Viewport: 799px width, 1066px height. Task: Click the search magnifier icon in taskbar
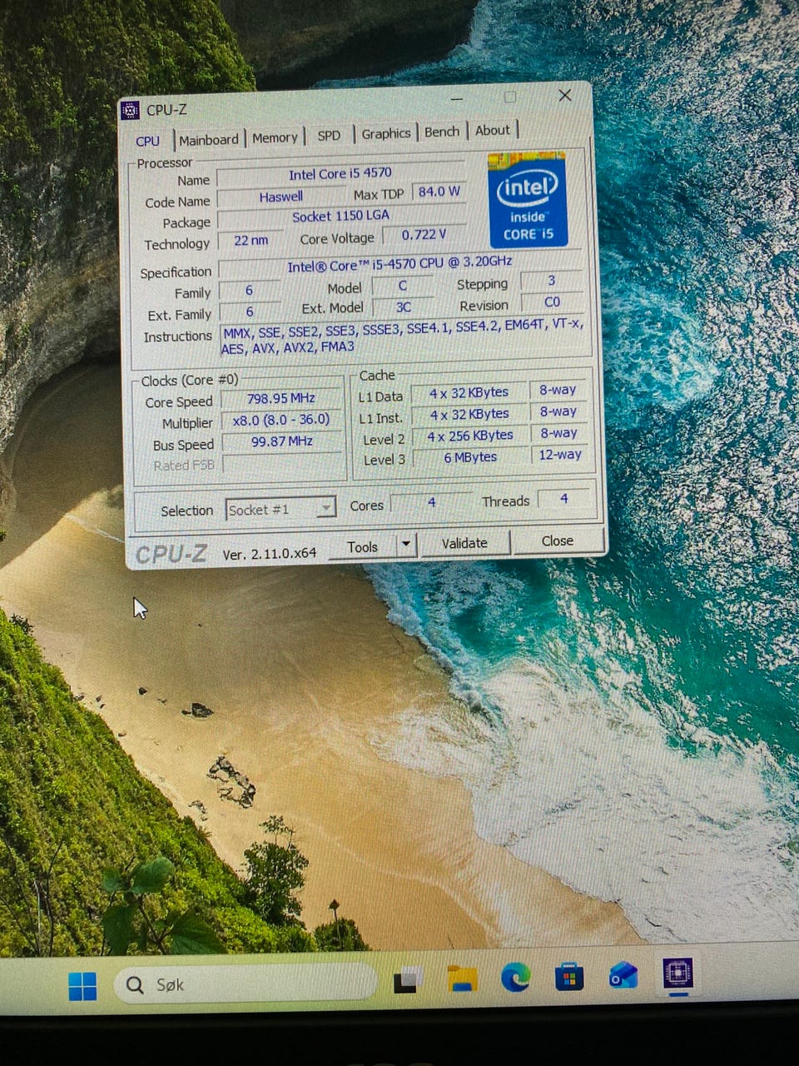pos(135,985)
